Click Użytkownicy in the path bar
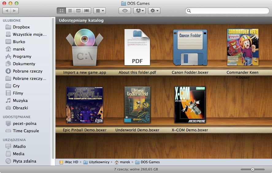The image size is (272, 173). 99,162
